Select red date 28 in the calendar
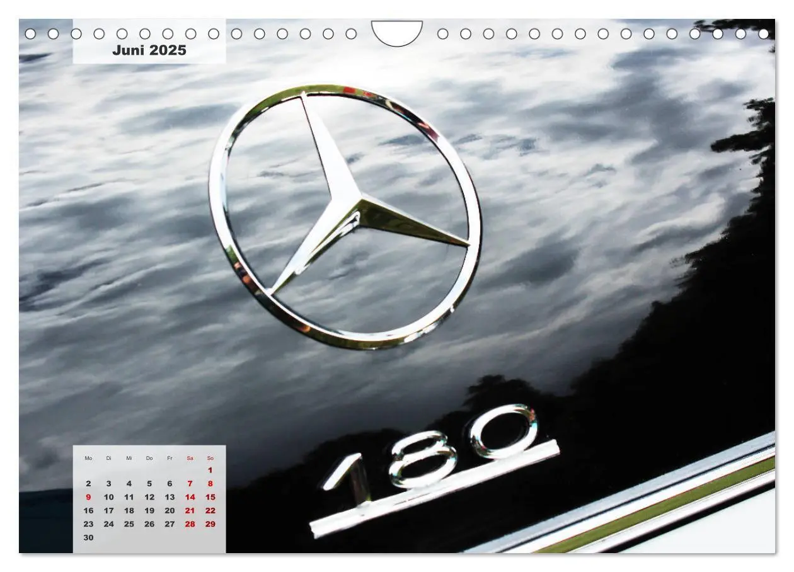This screenshot has height=572, width=794. click(190, 524)
